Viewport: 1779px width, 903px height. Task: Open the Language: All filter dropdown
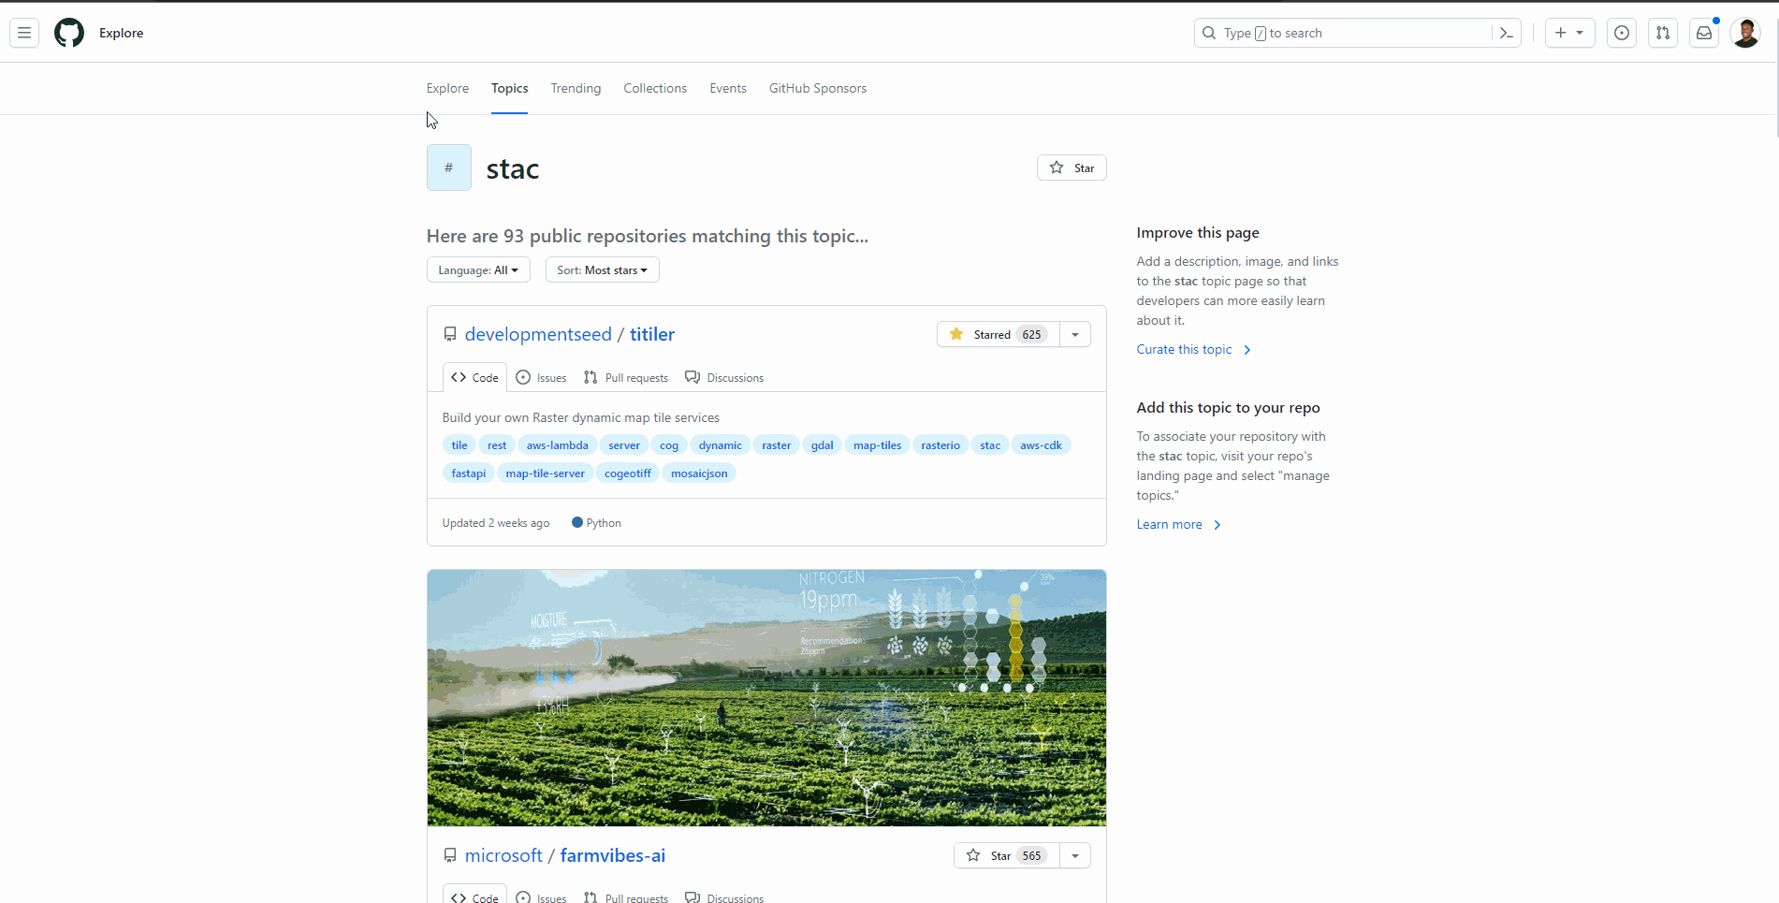pyautogui.click(x=478, y=269)
